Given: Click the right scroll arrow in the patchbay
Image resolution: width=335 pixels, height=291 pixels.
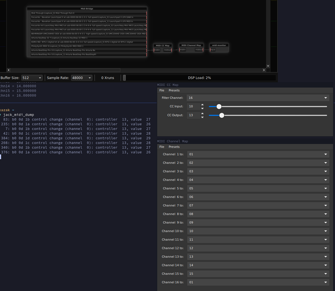Looking at the screenshot, I should (x=264, y=70).
